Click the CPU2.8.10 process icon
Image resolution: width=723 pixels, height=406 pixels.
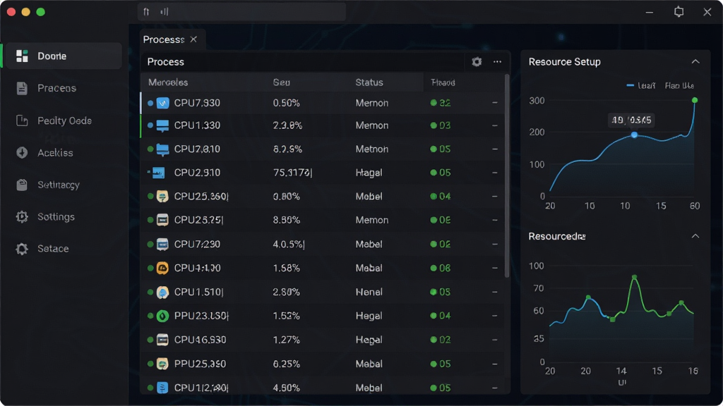[x=163, y=149]
